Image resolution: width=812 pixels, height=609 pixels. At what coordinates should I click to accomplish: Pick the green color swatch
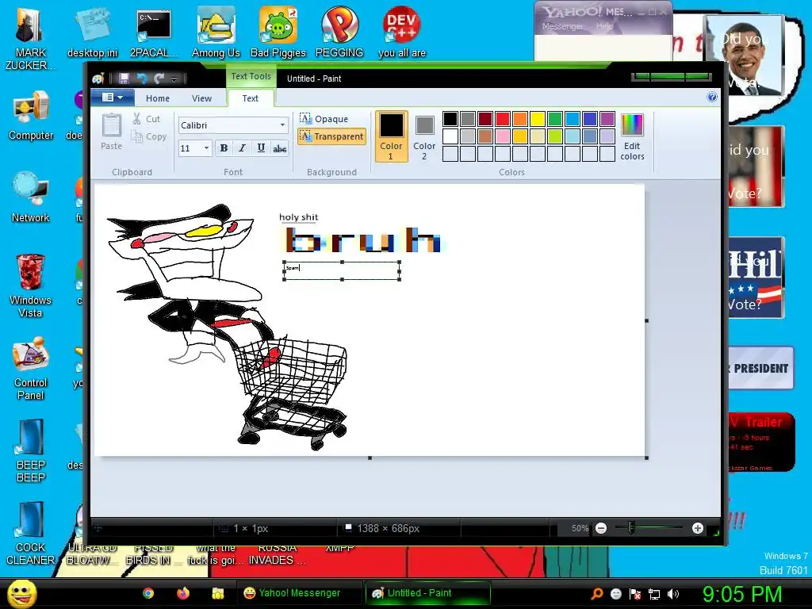[554, 119]
